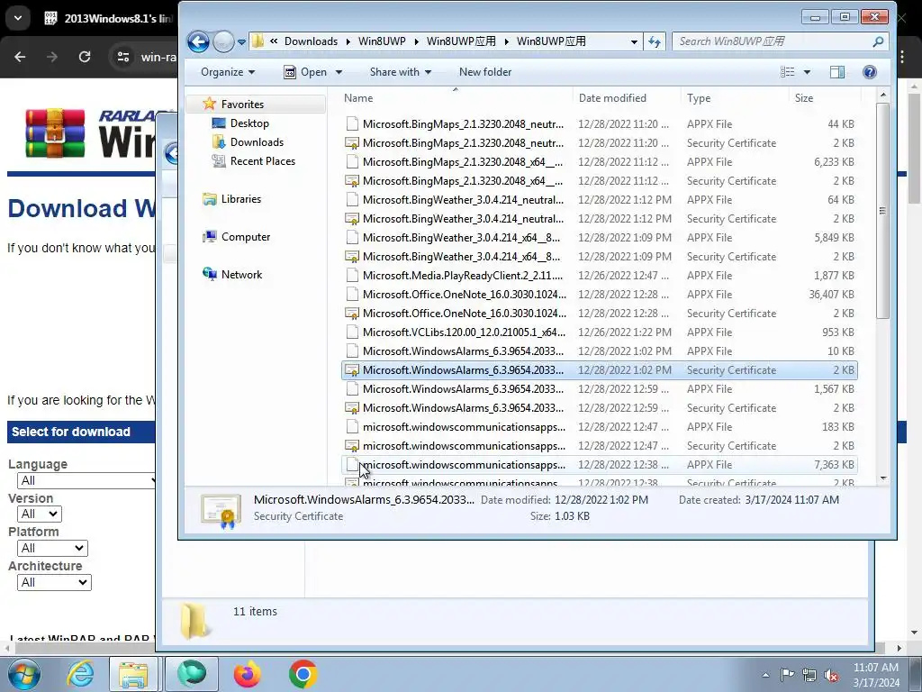Switch to the 2013Windows8.1 browser tab
Image resolution: width=922 pixels, height=692 pixels.
[x=108, y=18]
